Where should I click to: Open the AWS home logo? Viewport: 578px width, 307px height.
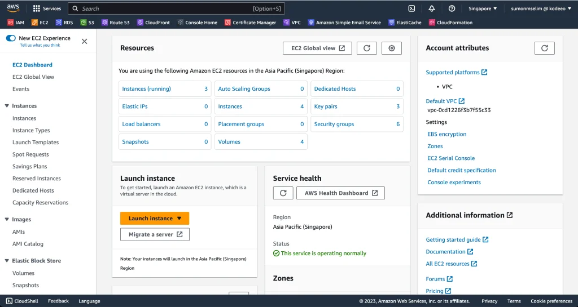pos(13,8)
